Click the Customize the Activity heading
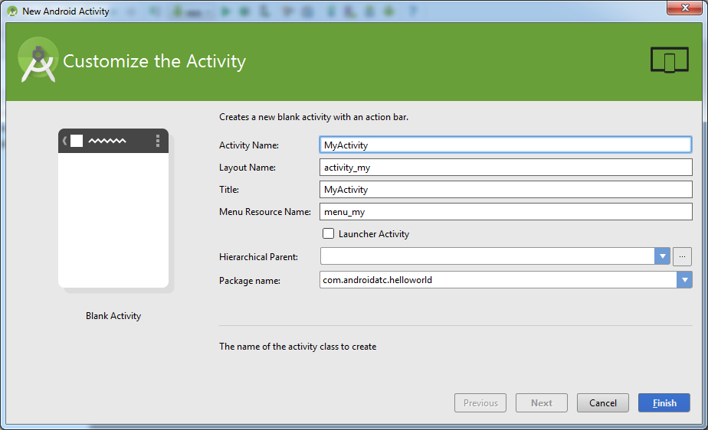The height and width of the screenshot is (430, 708). tap(155, 61)
